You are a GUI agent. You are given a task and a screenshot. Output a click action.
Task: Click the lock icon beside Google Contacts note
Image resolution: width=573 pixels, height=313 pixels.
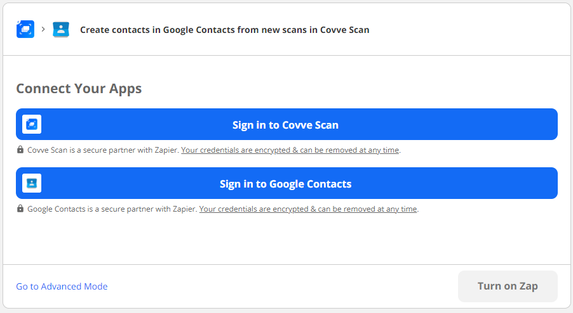20,209
